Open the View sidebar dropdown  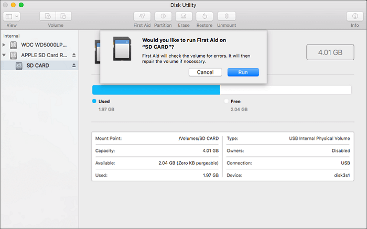click(x=12, y=16)
